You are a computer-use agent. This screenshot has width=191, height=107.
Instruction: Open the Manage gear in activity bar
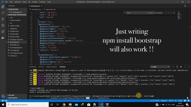click(3, 96)
